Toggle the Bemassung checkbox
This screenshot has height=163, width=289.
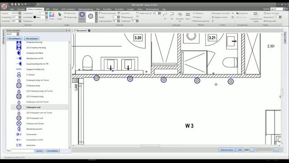[122, 17]
